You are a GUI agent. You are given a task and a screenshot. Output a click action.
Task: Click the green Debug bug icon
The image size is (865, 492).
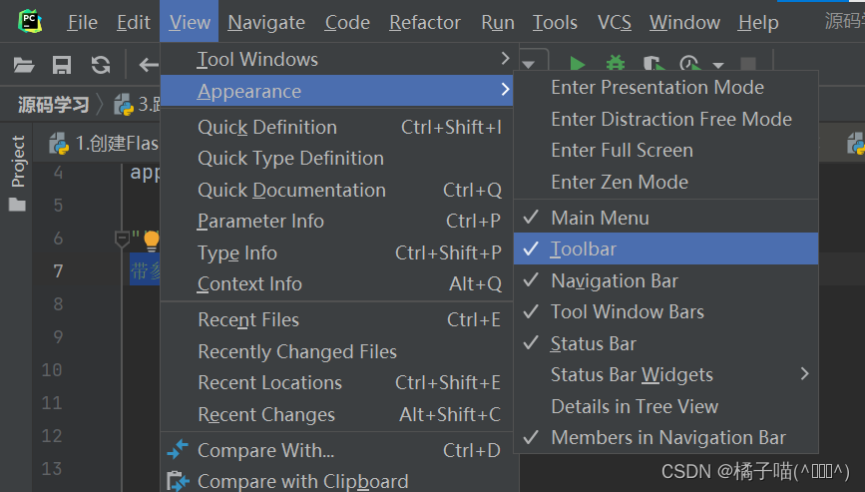coord(616,64)
